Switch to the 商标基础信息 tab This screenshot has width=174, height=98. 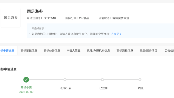(x=29, y=51)
